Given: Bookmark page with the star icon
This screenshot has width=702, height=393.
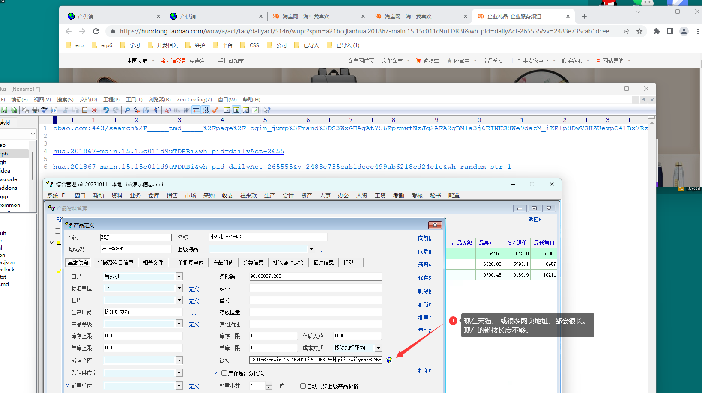Looking at the screenshot, I should (x=639, y=31).
